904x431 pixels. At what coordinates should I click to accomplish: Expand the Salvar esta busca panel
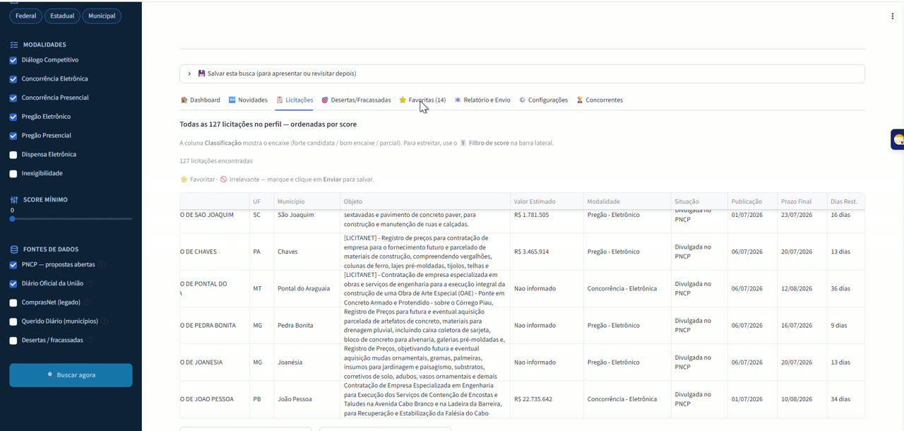522,73
